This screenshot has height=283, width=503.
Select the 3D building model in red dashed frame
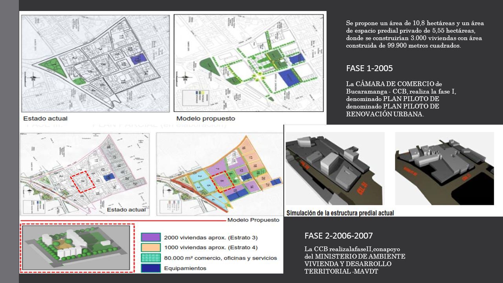[76, 248]
